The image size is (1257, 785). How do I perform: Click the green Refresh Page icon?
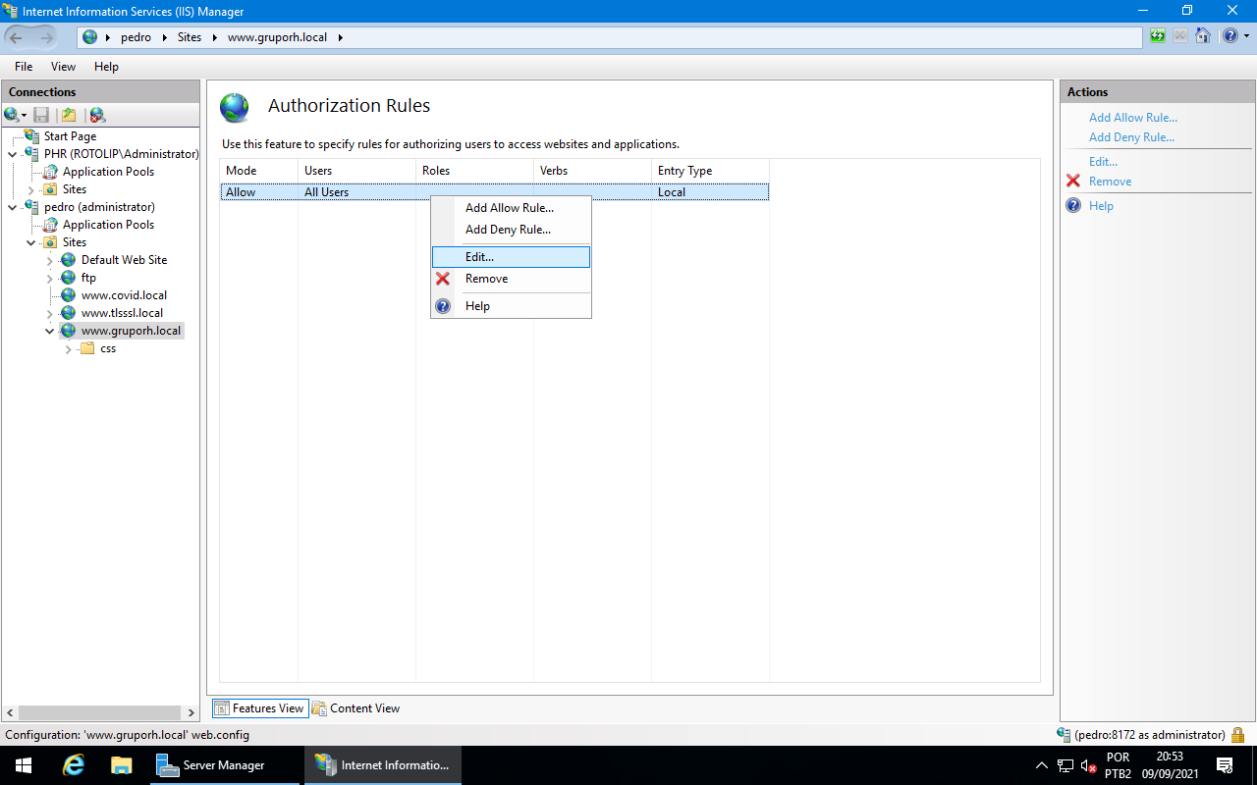[1158, 36]
